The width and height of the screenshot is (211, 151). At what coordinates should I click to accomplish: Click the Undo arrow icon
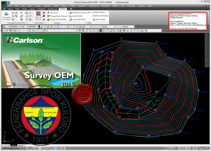point(19,31)
